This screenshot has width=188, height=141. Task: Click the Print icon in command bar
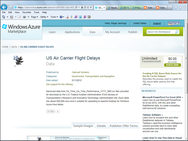[x=25, y=17]
